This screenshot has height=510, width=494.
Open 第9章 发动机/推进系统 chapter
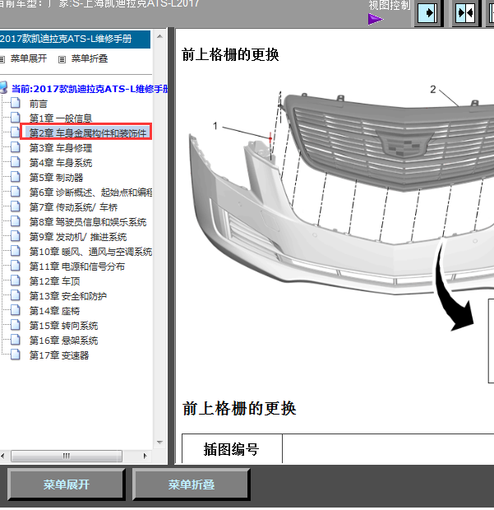(x=78, y=237)
